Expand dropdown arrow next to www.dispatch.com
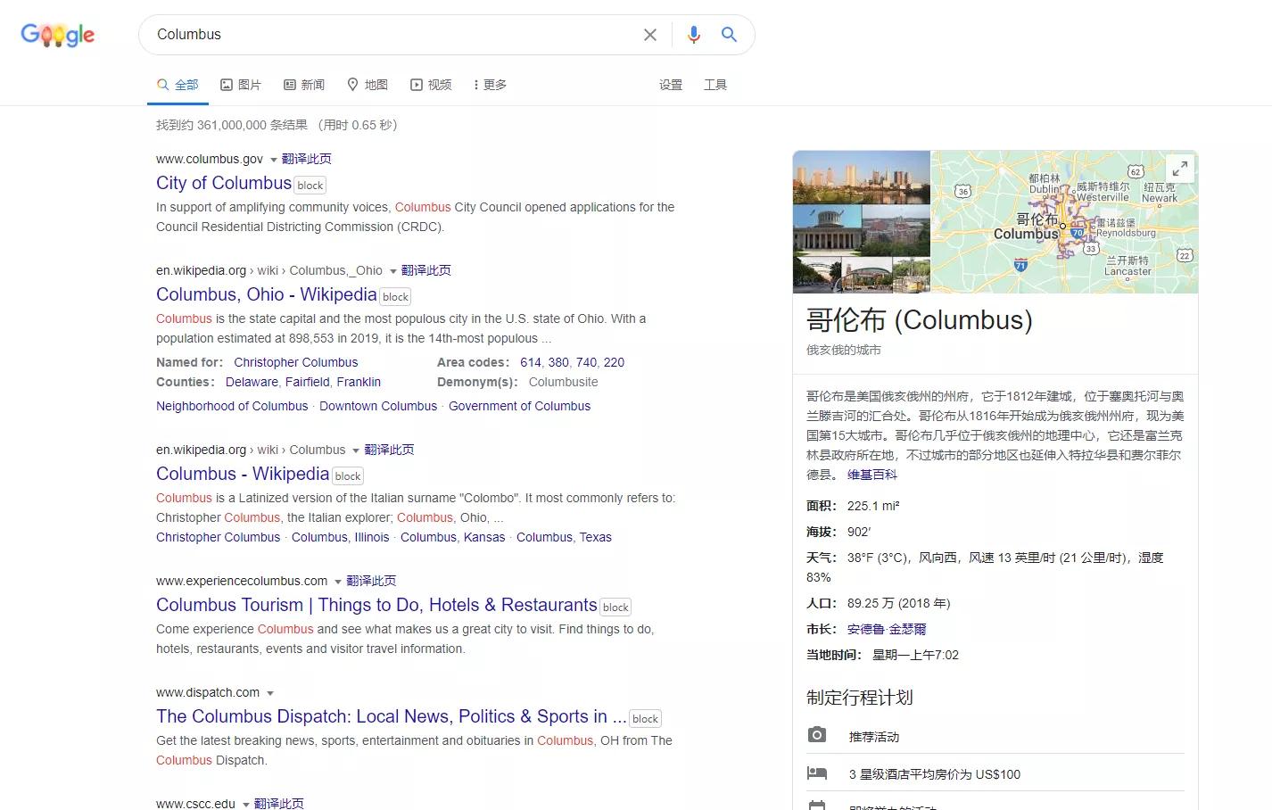The width and height of the screenshot is (1272, 810). pyautogui.click(x=269, y=693)
